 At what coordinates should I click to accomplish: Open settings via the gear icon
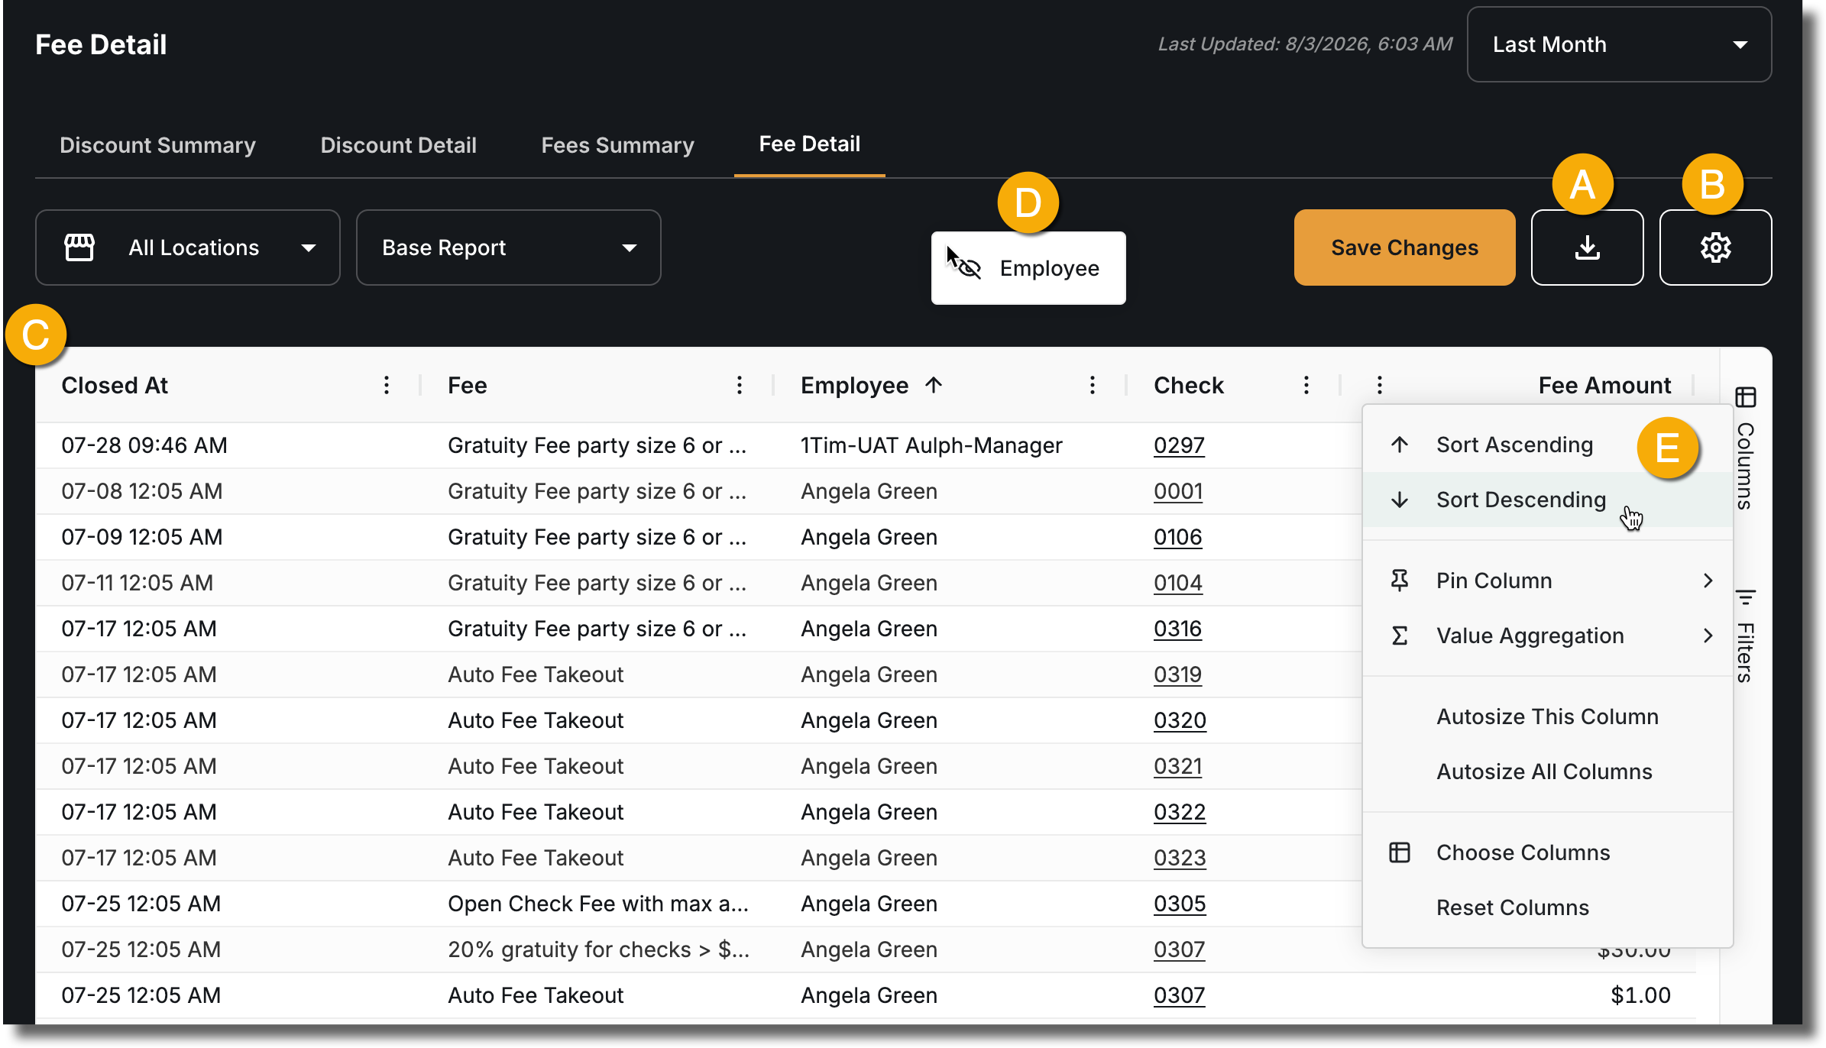1715,247
